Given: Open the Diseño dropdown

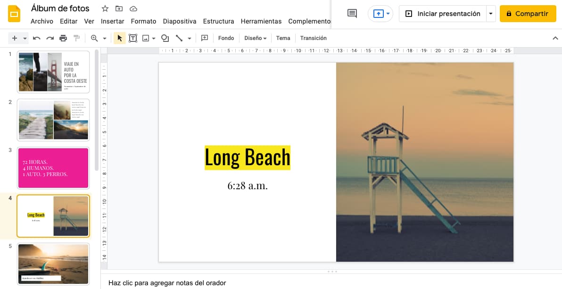Looking at the screenshot, I should tap(255, 38).
